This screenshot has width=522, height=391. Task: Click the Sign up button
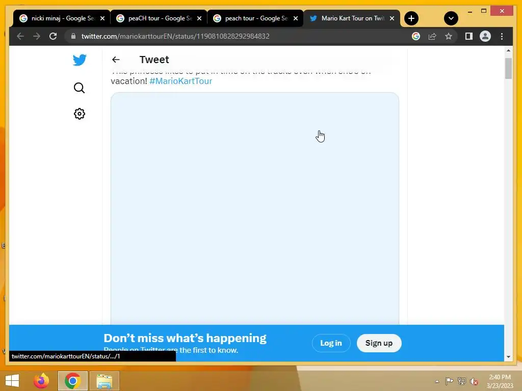point(379,343)
